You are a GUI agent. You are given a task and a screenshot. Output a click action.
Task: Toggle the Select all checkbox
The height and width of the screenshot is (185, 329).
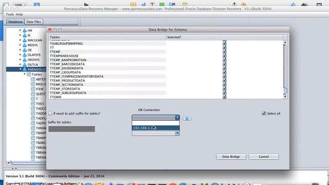pyautogui.click(x=264, y=113)
